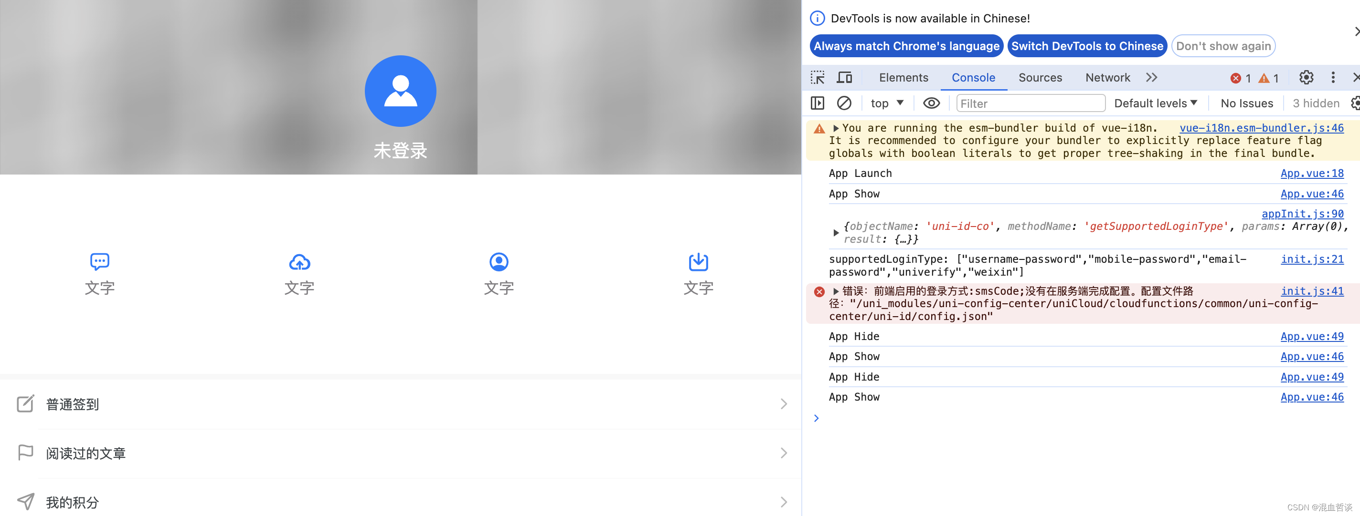
Task: Expand the uni-id-co object log
Action: pos(836,232)
